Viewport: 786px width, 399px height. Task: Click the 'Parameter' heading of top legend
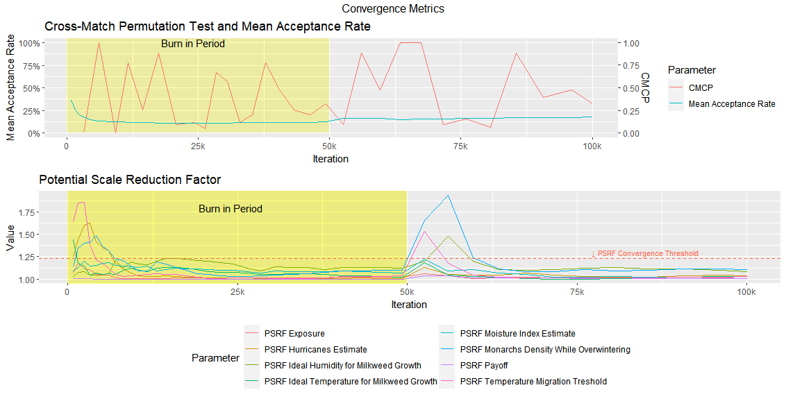click(x=692, y=70)
